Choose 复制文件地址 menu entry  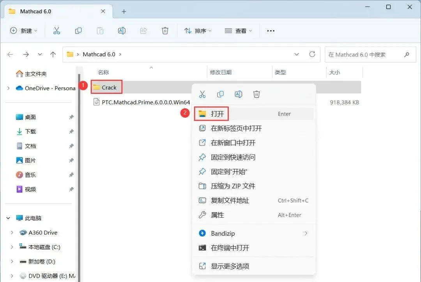254,201
